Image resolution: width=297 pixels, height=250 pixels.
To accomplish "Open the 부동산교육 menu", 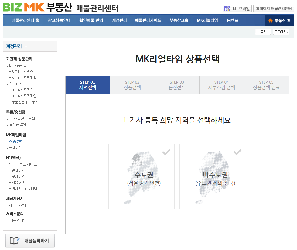I will coord(179,20).
